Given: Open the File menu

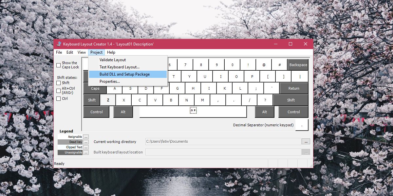Looking at the screenshot, I should 59,52.
